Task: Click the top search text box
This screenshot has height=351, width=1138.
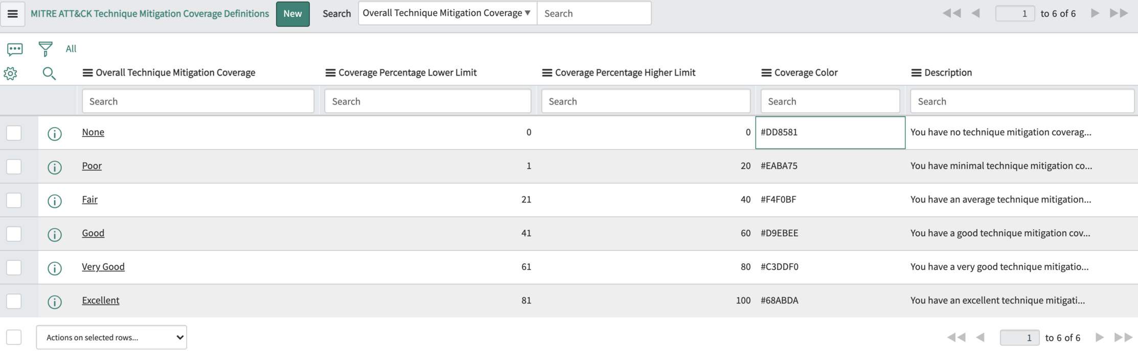Action: (594, 13)
